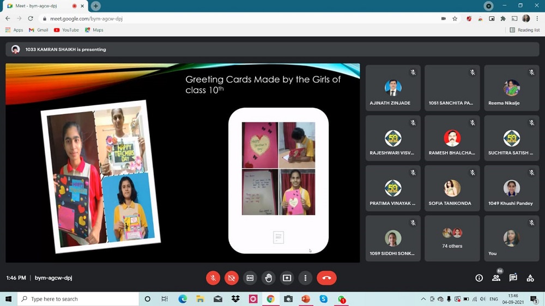The image size is (545, 306).
Task: Show the participants list panel
Action: [x=496, y=278]
